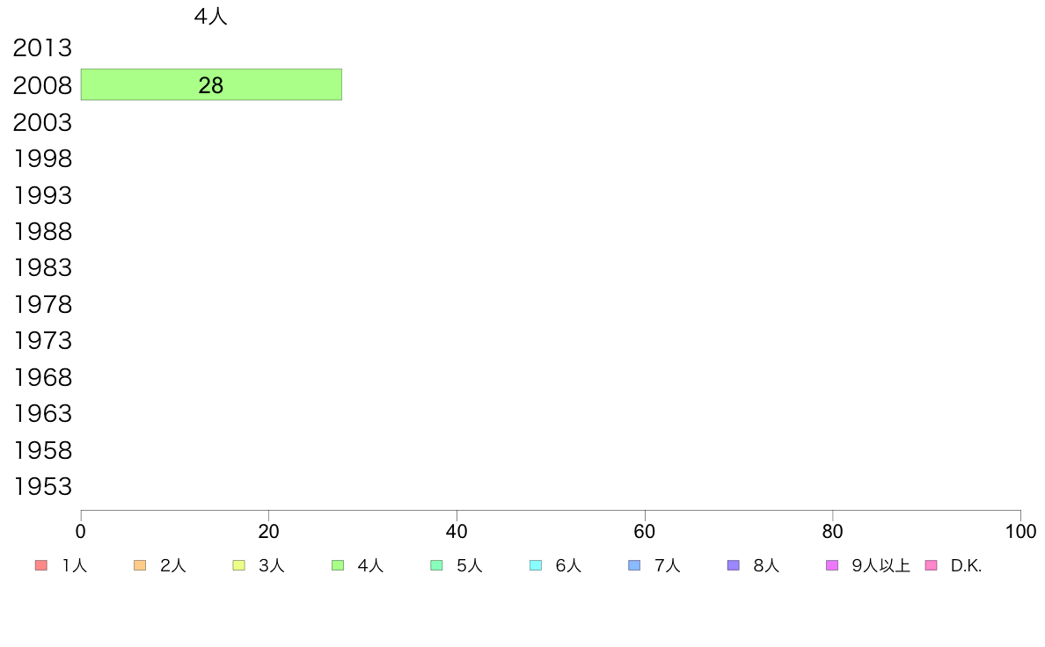Click the D.K. legend label text
Screen dimensions: 1045x647
point(966,566)
